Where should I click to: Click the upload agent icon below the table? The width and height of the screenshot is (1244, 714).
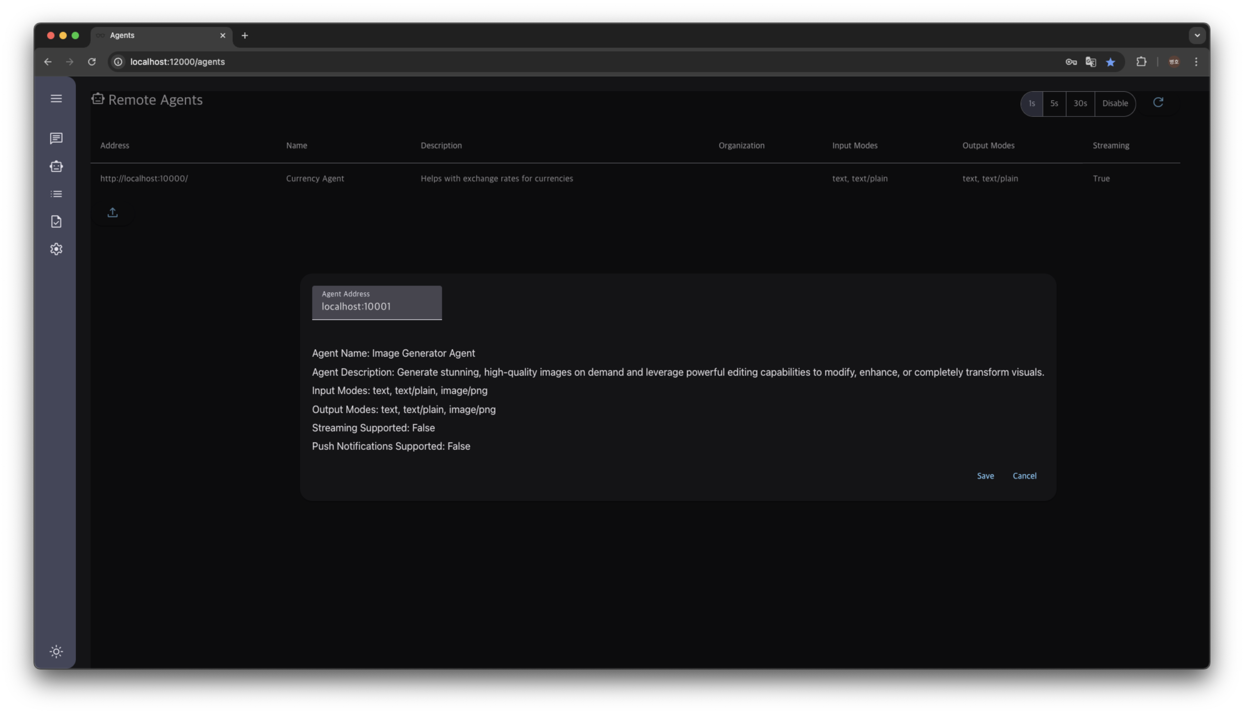112,212
